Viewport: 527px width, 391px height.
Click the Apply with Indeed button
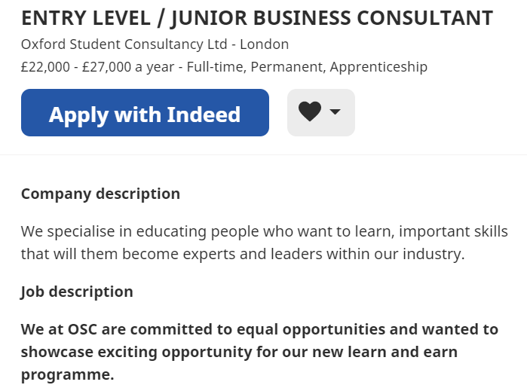(x=145, y=112)
